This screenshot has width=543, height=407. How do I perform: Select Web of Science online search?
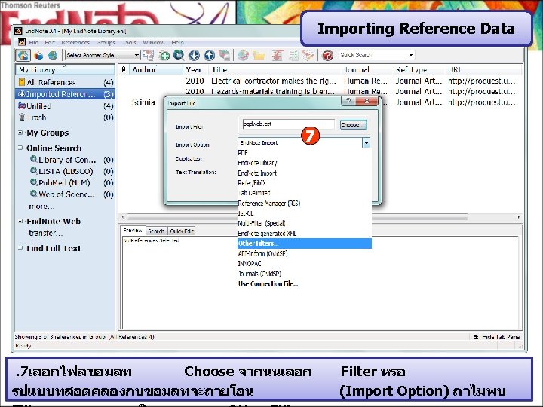[x=72, y=194]
